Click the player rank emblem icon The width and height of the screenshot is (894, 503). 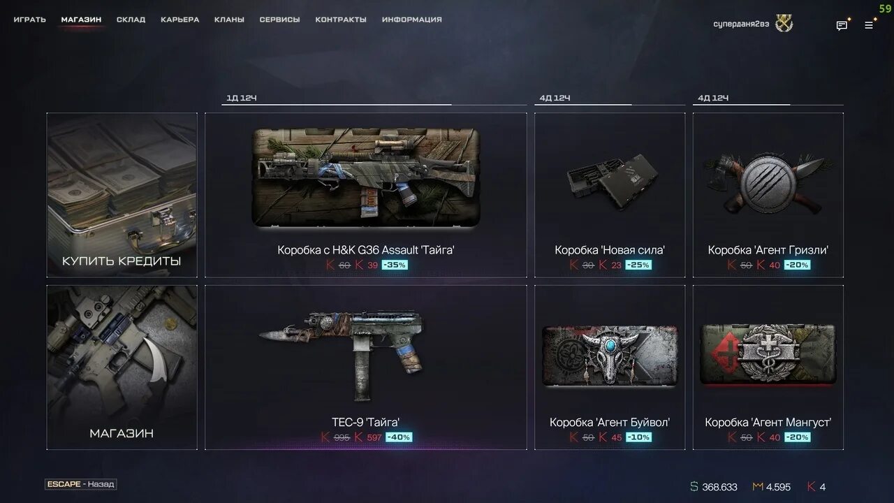pyautogui.click(x=784, y=24)
